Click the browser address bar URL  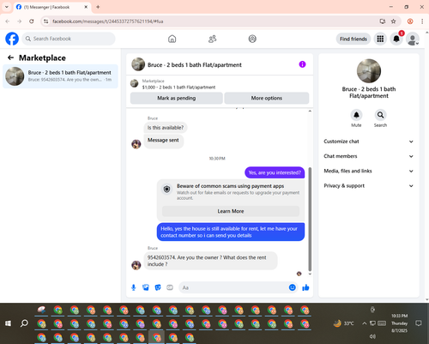click(x=108, y=21)
